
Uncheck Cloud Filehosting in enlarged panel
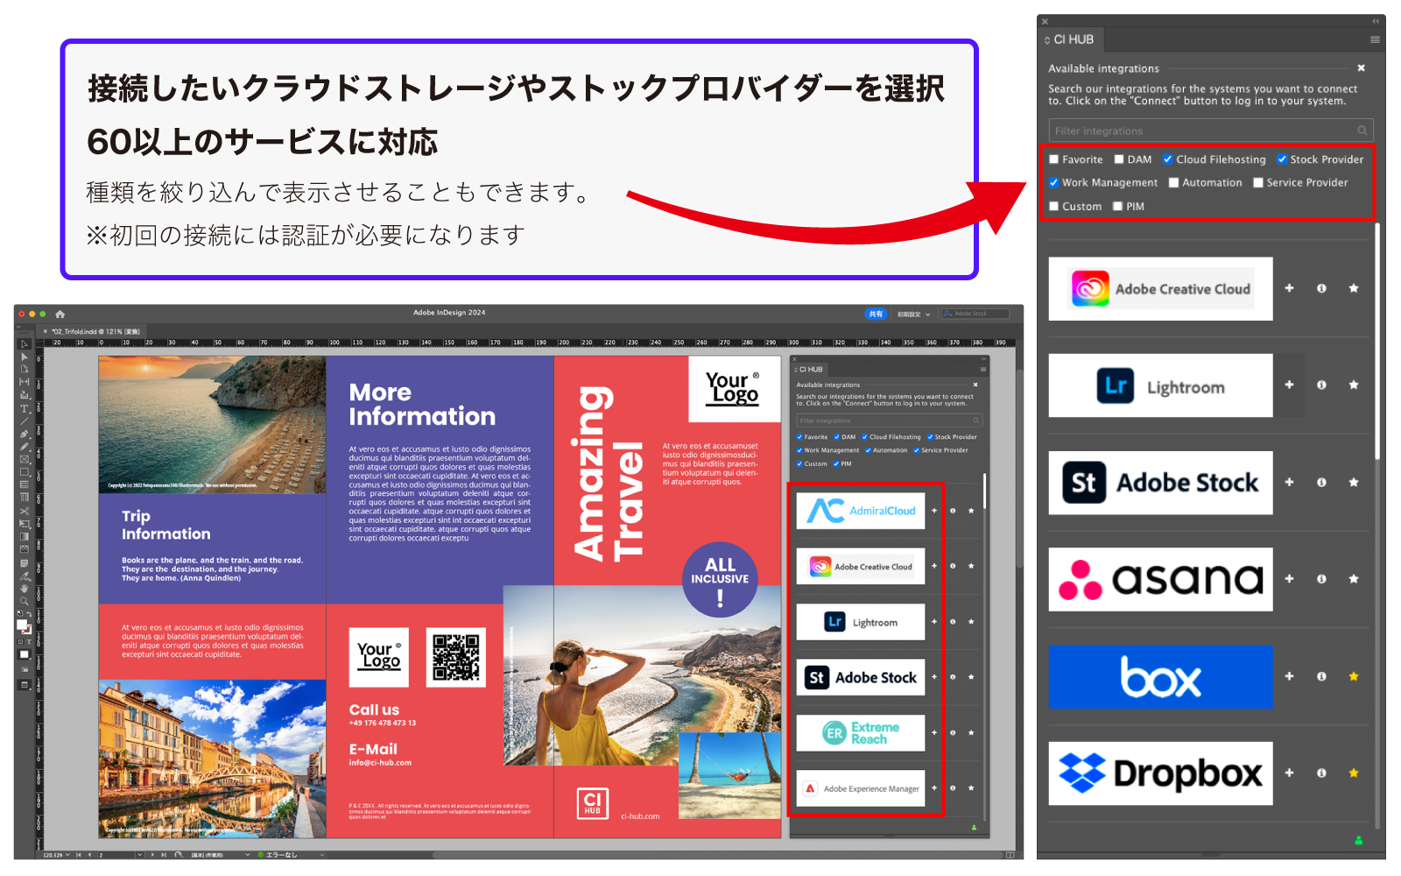click(x=1168, y=159)
